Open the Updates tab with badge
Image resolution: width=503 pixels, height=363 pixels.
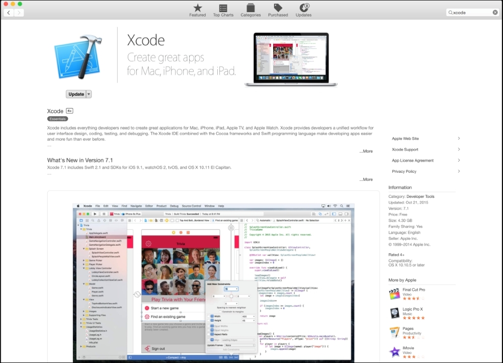303,10
